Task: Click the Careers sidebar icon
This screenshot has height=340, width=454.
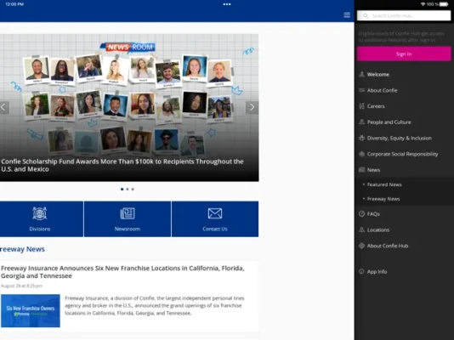Action: click(x=361, y=106)
